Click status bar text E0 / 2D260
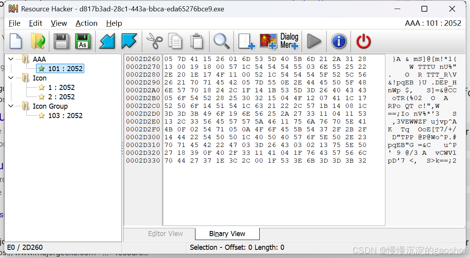The image size is (470, 258). [25, 247]
